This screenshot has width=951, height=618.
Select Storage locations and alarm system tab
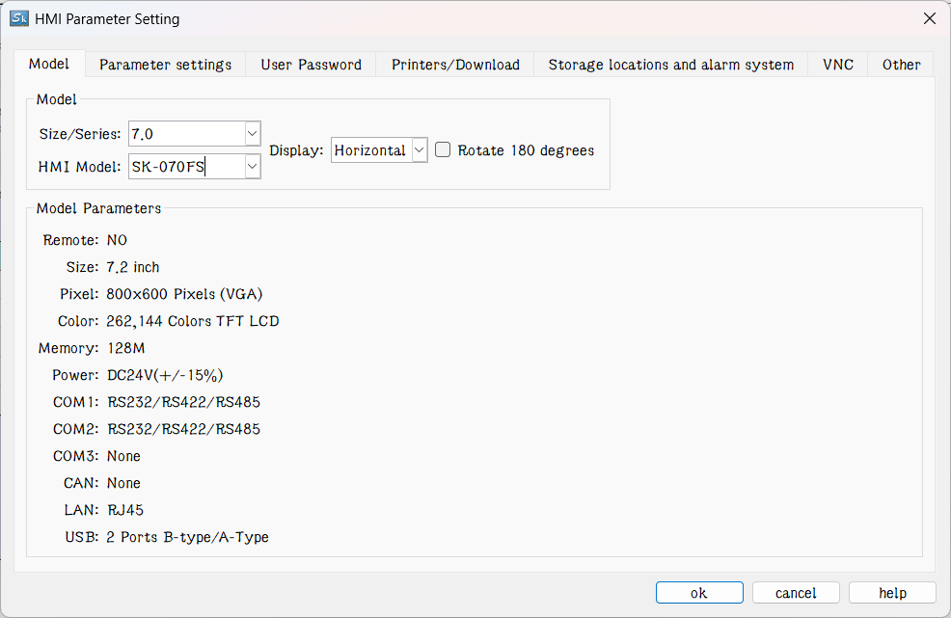pos(670,65)
